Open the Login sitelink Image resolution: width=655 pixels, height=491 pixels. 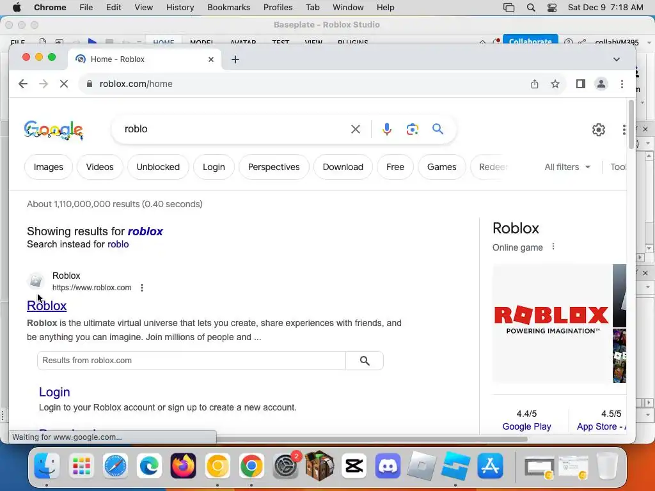pyautogui.click(x=54, y=392)
